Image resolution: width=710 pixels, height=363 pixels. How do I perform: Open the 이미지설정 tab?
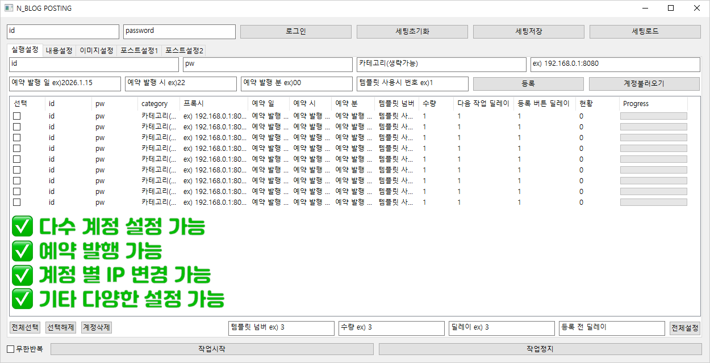[x=97, y=50]
